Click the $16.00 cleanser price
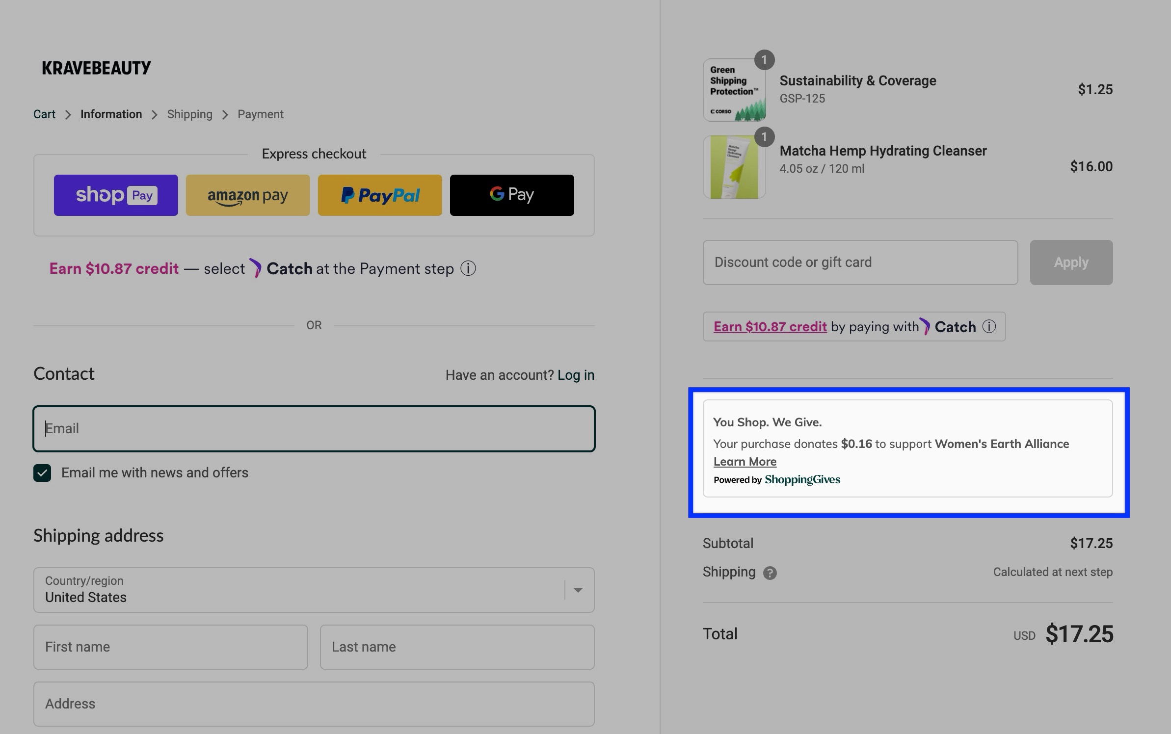Screen dimensions: 1171x734 coord(1091,167)
